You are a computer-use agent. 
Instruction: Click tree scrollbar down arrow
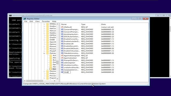point(57,79)
